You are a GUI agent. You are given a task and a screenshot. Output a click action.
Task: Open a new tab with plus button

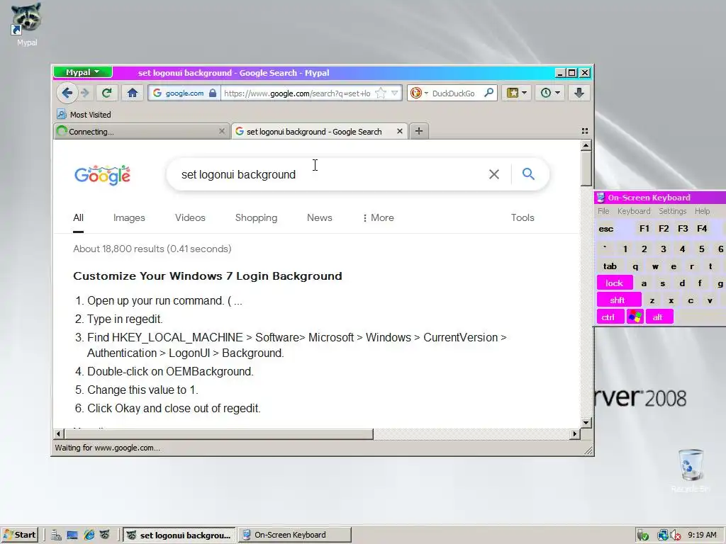[x=418, y=131]
